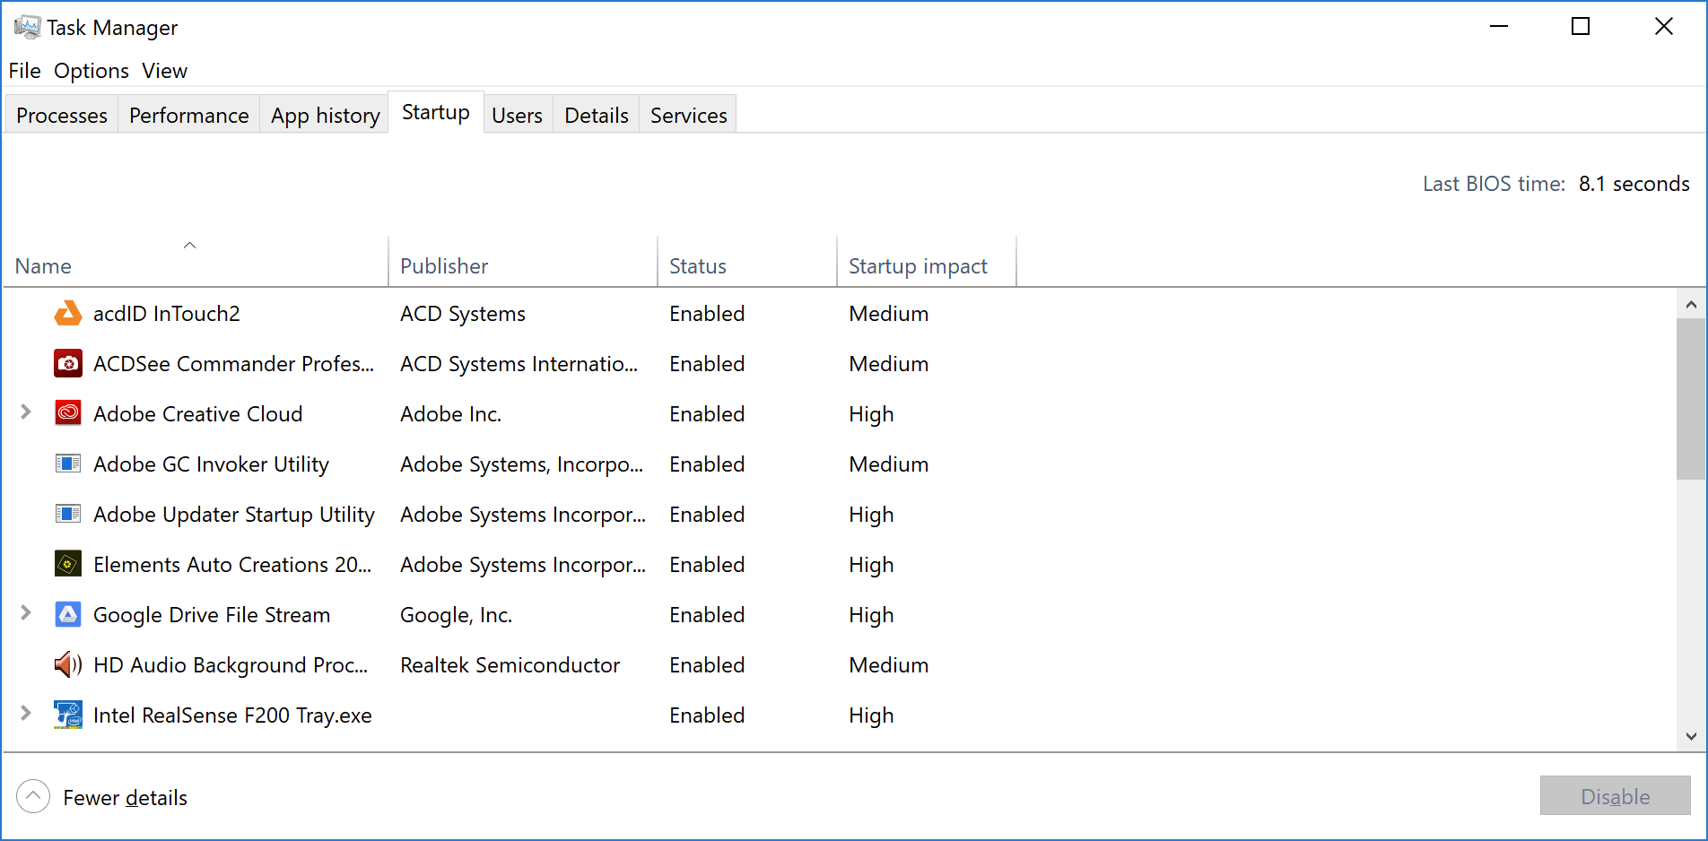Screen dimensions: 1708x841
Task: Sort list by Startup impact column
Action: click(x=918, y=266)
